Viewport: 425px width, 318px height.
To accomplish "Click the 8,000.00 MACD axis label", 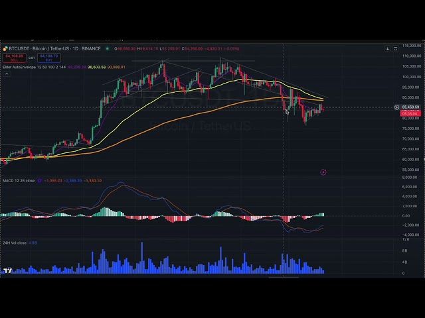I will pos(410,178).
